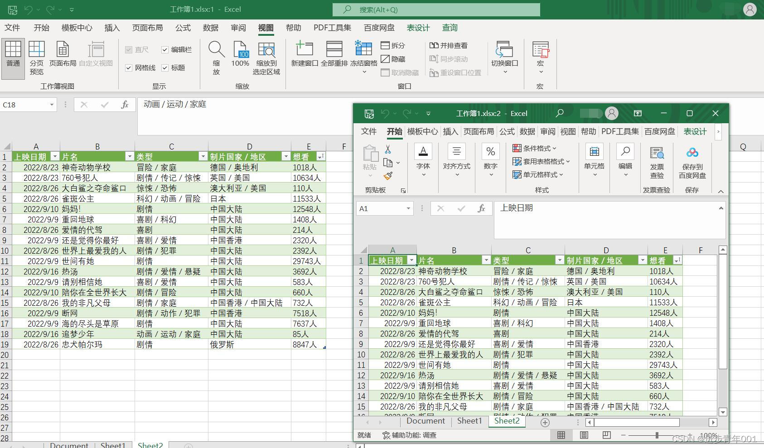Open 类型 filter dropdown in main window
The image size is (764, 448).
203,156
